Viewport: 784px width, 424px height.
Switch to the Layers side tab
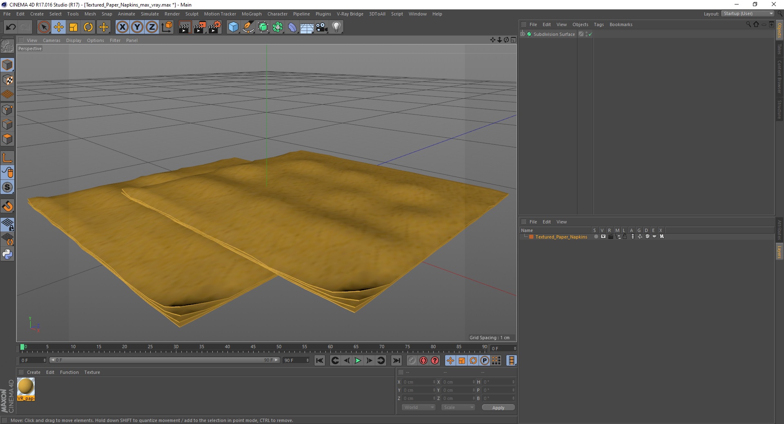point(779,252)
